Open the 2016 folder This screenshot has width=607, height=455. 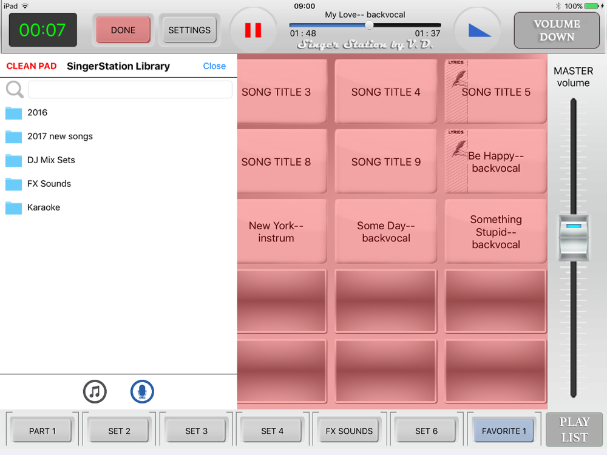(x=36, y=113)
